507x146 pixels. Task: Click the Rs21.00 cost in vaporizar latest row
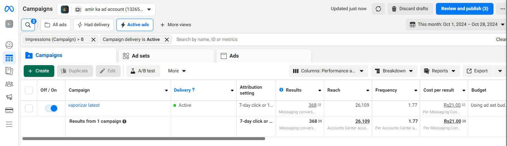tap(452, 105)
